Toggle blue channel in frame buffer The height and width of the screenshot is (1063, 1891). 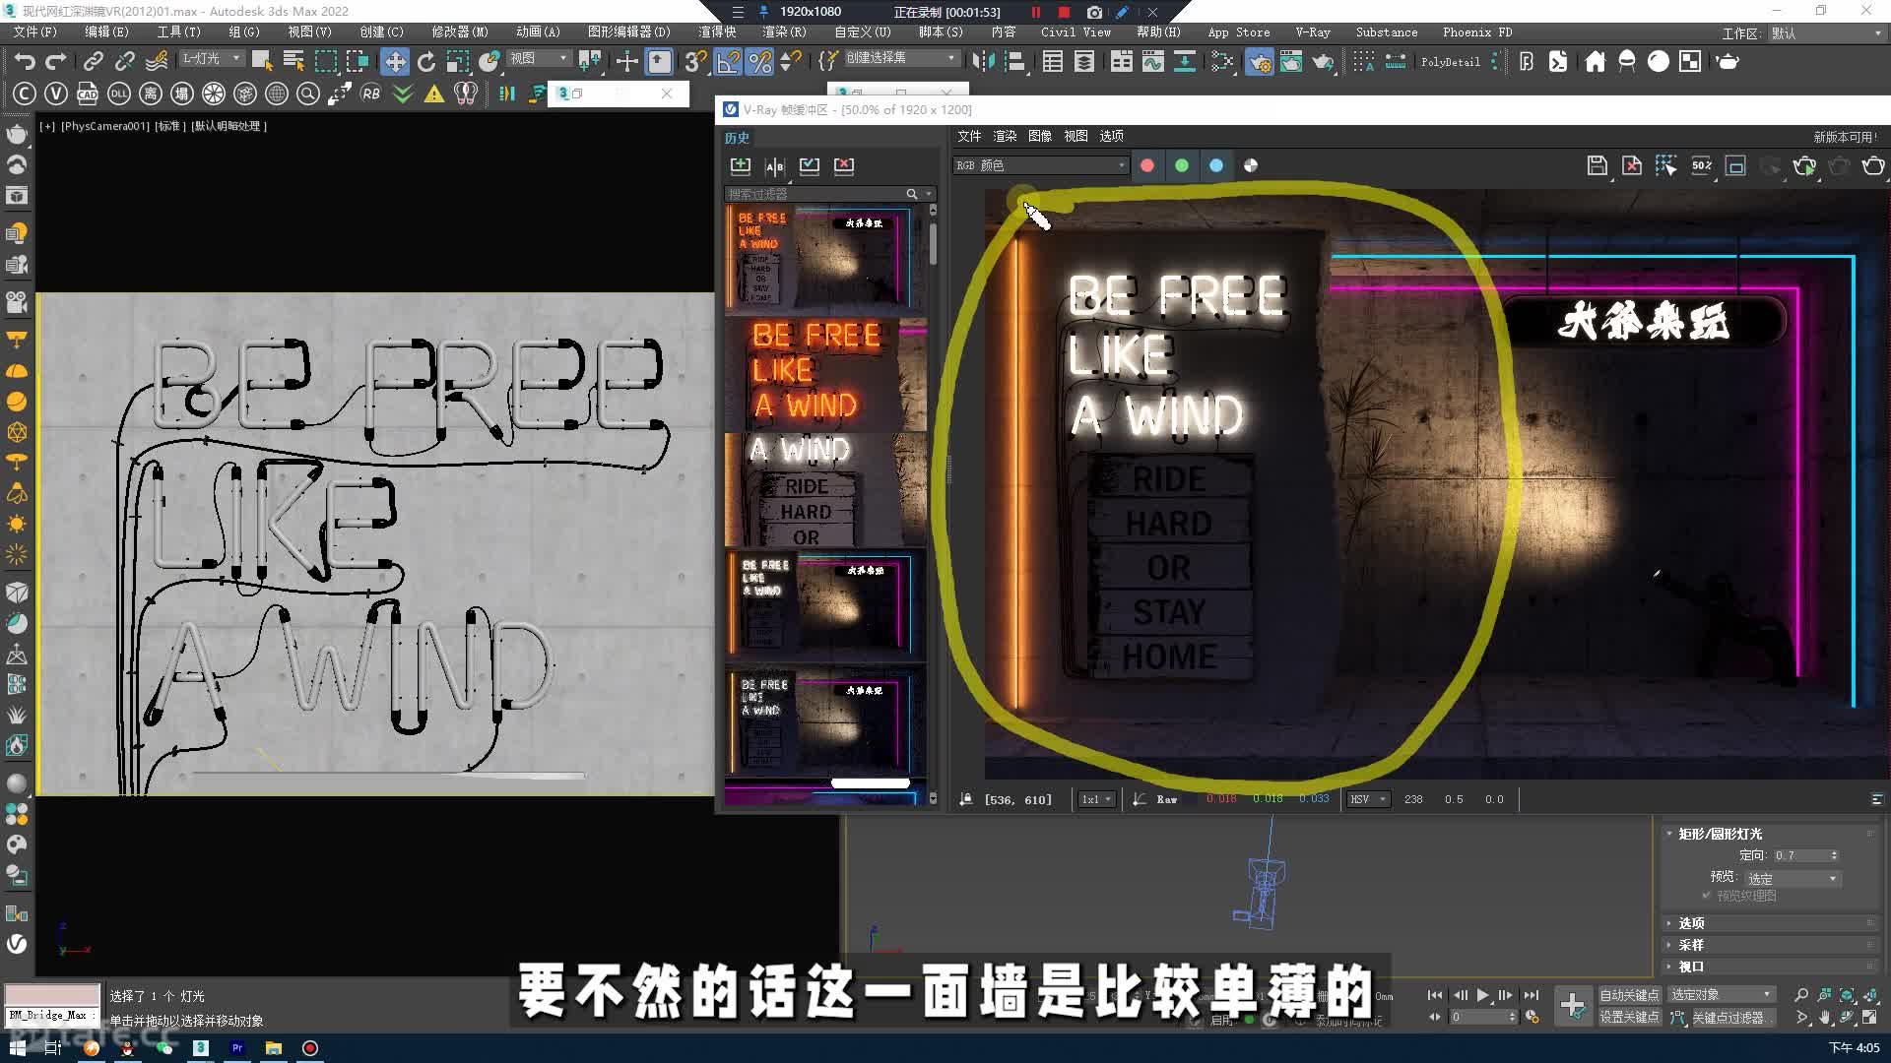(1216, 165)
